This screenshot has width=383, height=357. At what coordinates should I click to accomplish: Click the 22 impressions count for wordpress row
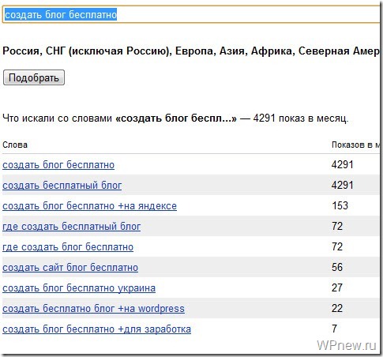click(337, 308)
